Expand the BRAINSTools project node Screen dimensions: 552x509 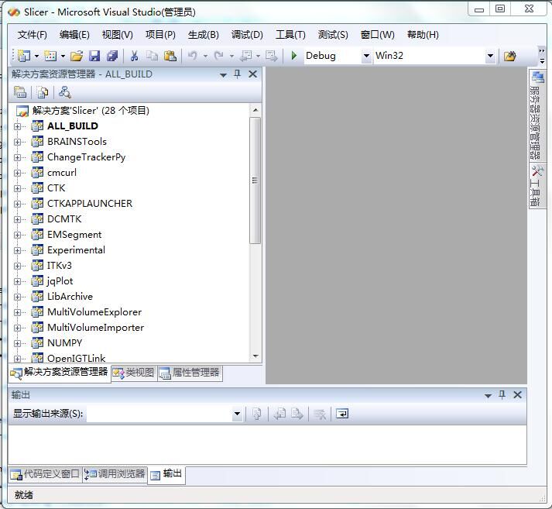click(x=17, y=142)
